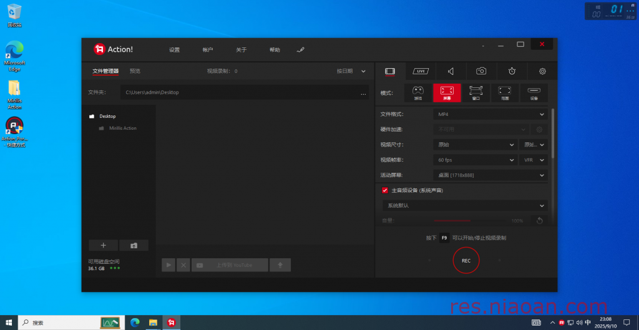Browse folder path with three dots

363,92
